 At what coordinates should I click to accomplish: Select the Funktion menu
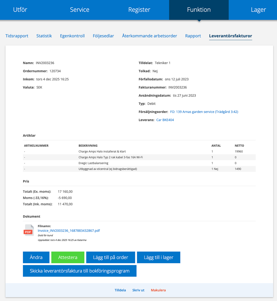click(199, 10)
